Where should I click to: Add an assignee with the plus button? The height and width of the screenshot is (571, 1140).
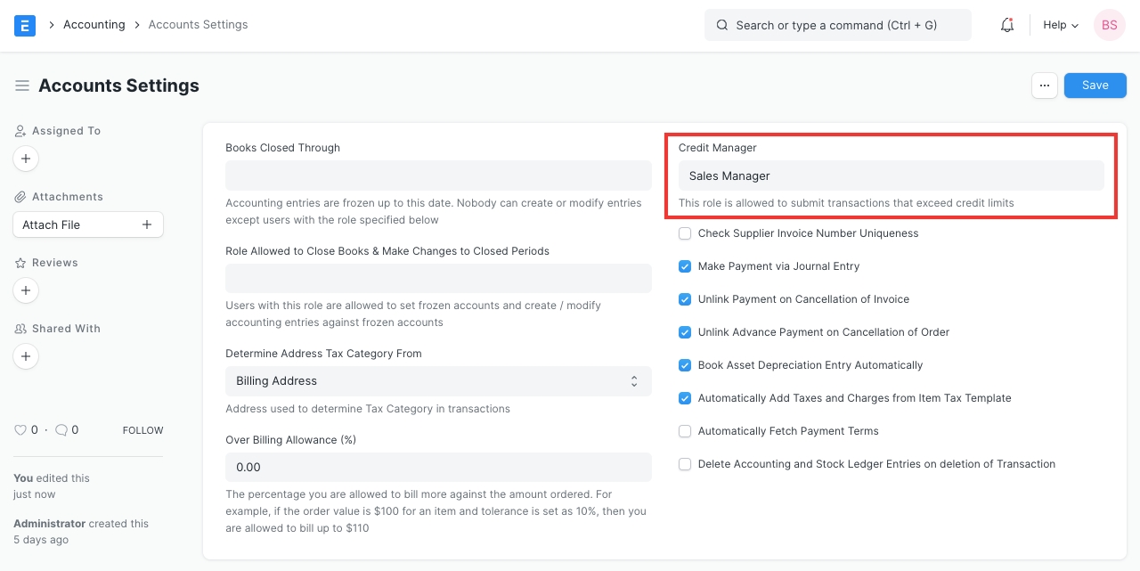point(26,159)
